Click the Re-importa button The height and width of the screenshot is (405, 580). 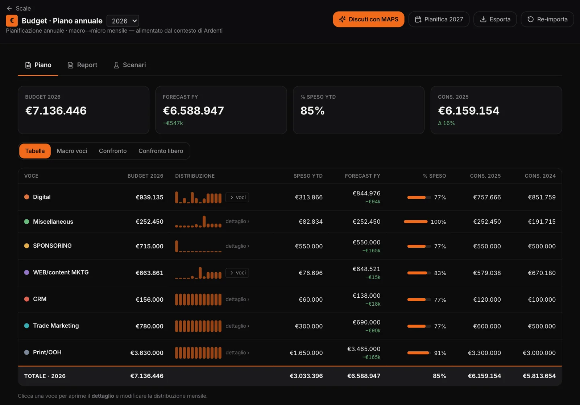pos(547,19)
